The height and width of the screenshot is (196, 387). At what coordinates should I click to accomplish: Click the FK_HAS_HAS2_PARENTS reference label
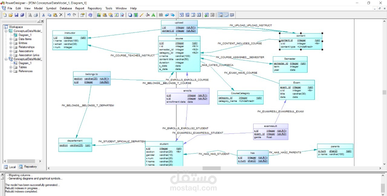click(x=285, y=153)
